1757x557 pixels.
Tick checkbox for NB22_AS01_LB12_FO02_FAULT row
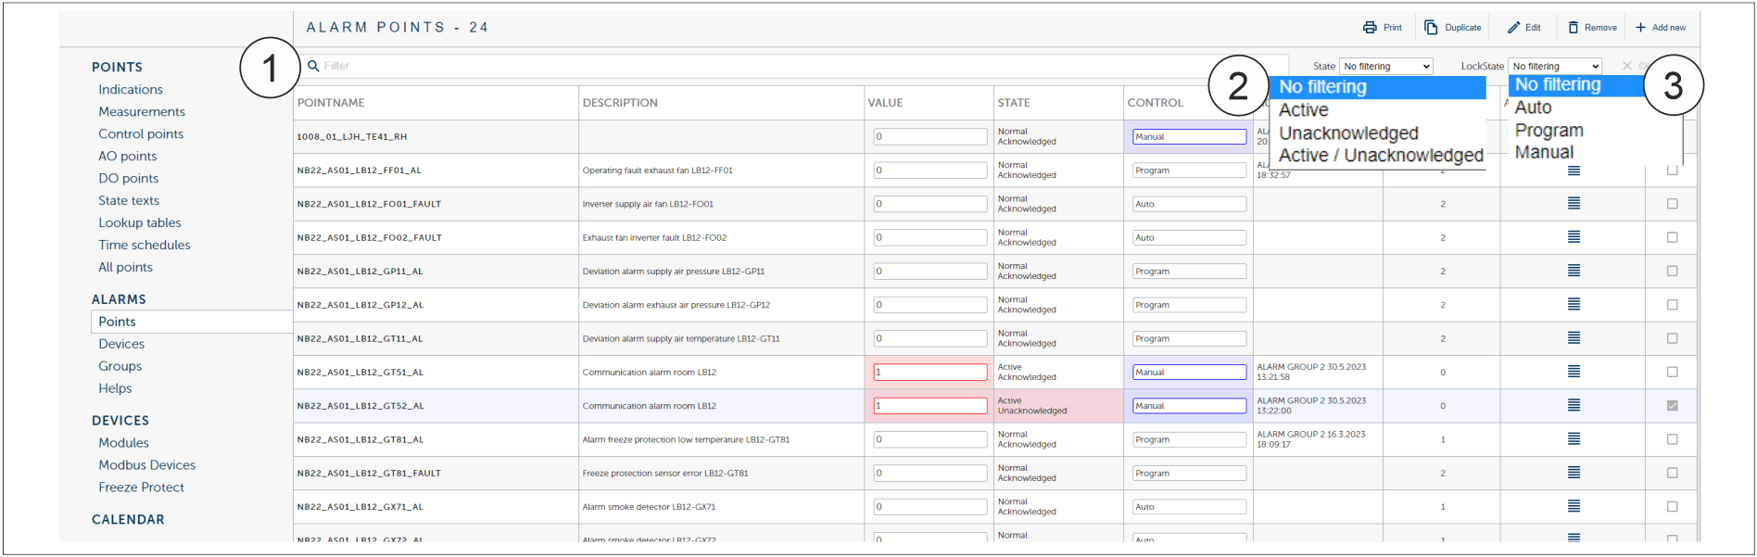[x=1672, y=237]
